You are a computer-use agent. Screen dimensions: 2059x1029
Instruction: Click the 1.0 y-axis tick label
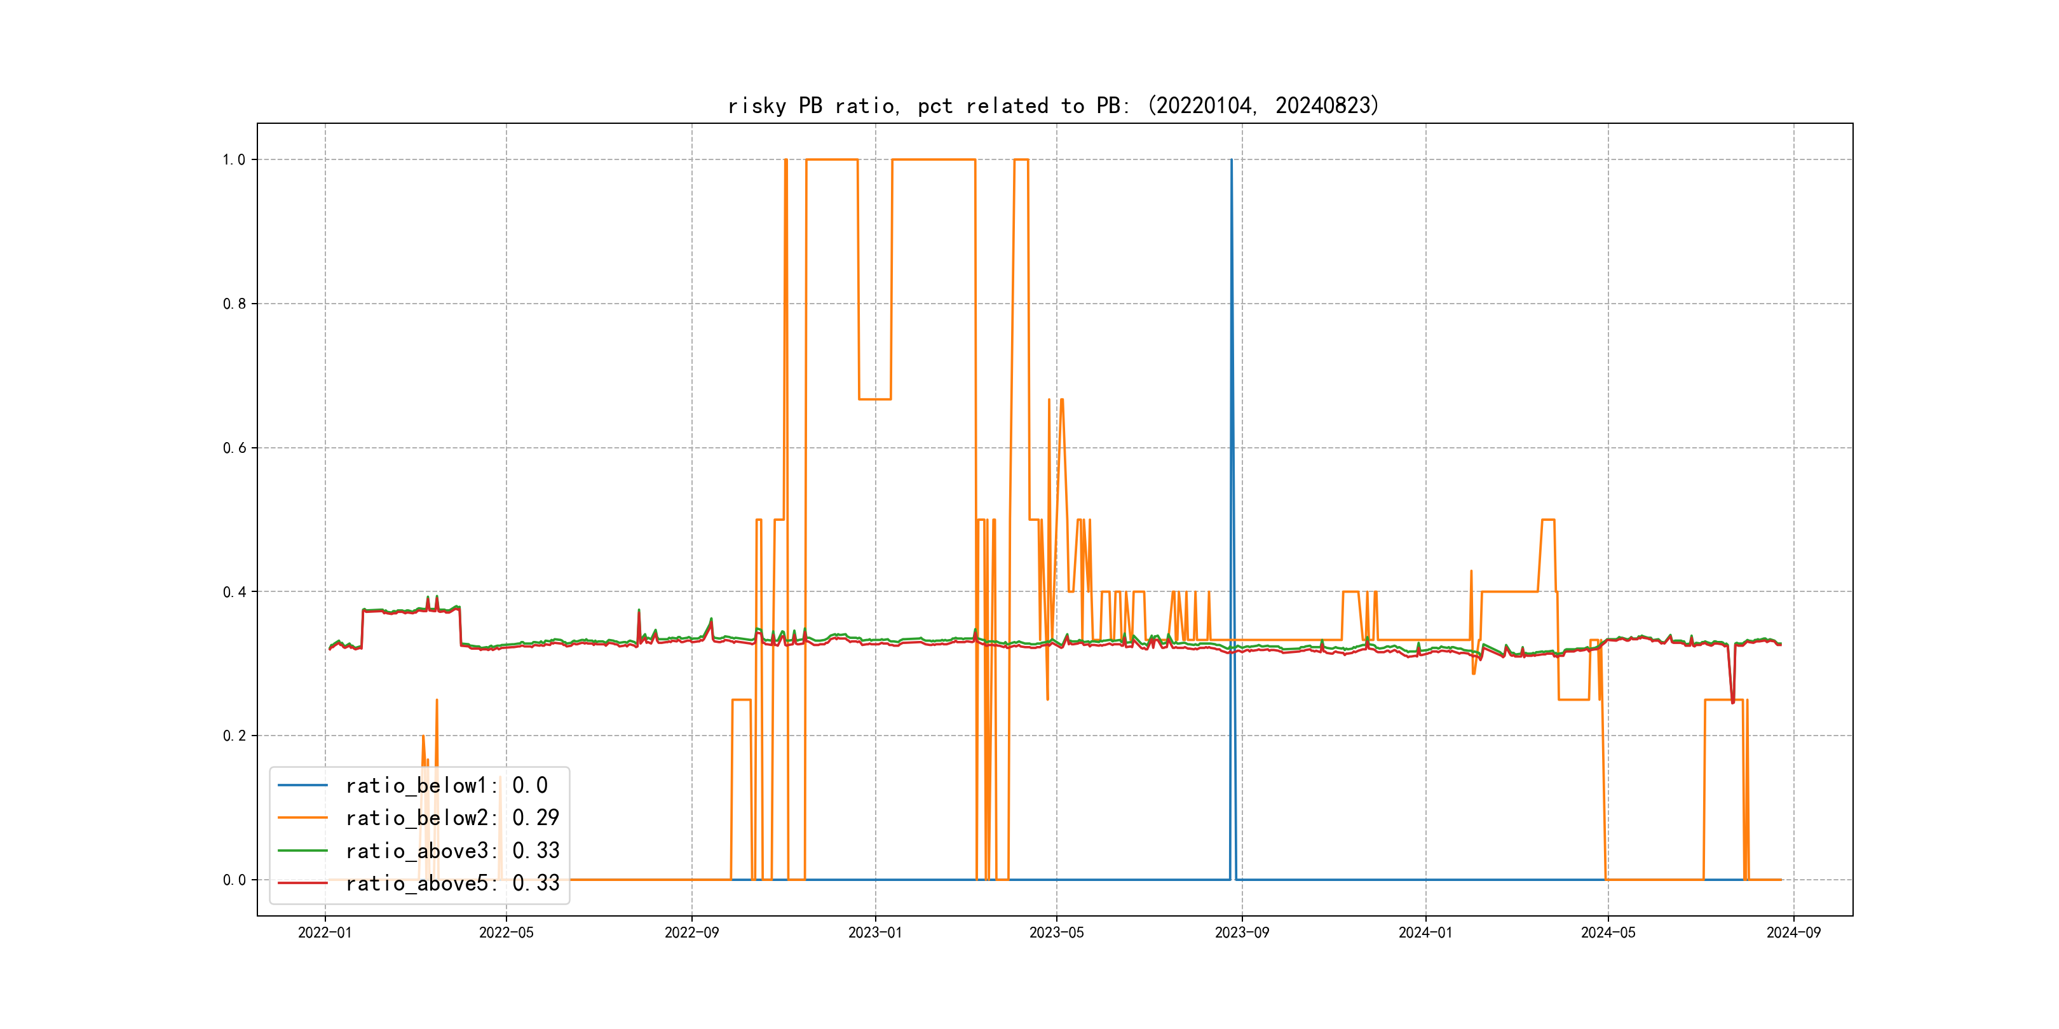click(x=234, y=160)
